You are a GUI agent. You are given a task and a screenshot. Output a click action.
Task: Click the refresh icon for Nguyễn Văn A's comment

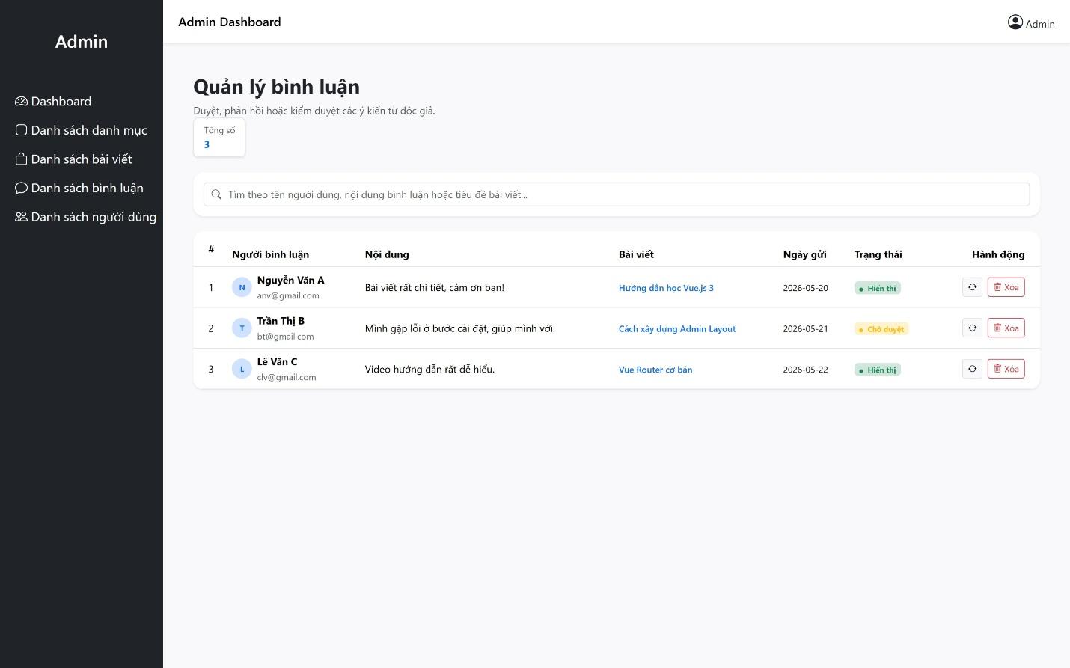(x=972, y=287)
